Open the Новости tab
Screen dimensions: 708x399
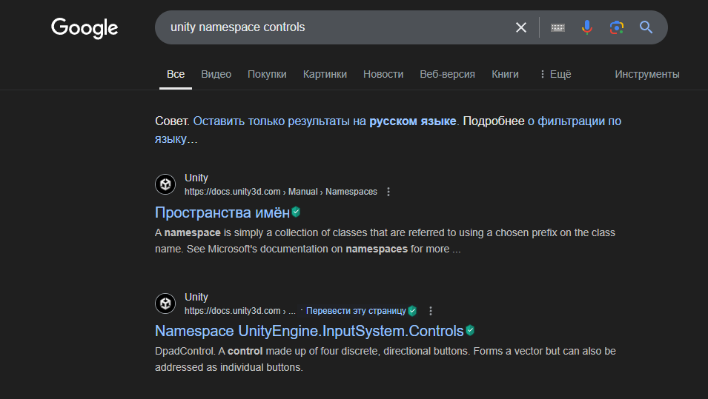[383, 74]
